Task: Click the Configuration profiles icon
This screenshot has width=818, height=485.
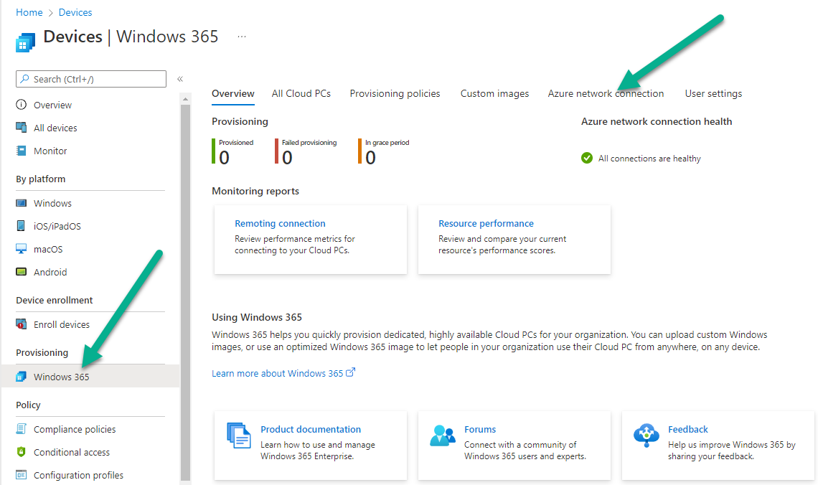Action: pyautogui.click(x=21, y=474)
